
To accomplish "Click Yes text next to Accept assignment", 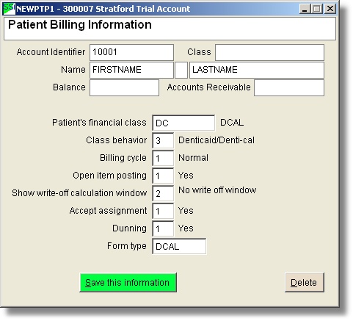I will pos(186,211).
